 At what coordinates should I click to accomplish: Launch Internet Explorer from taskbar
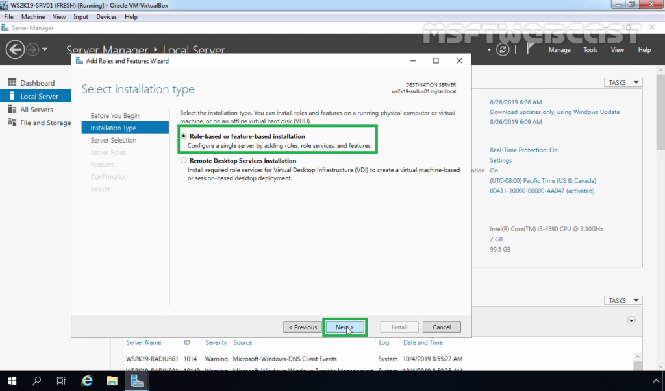point(87,381)
